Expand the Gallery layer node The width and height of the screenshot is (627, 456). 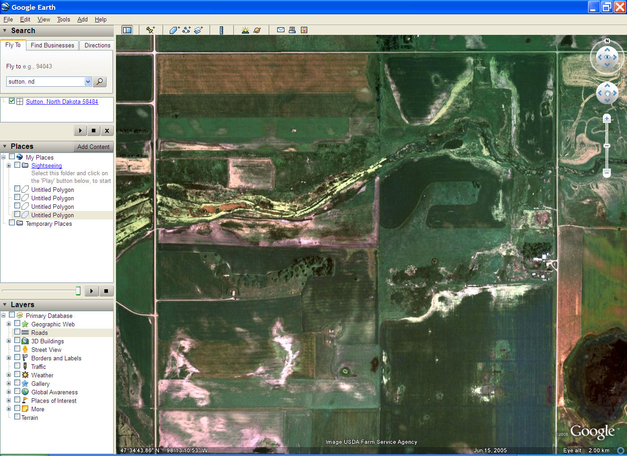point(9,384)
